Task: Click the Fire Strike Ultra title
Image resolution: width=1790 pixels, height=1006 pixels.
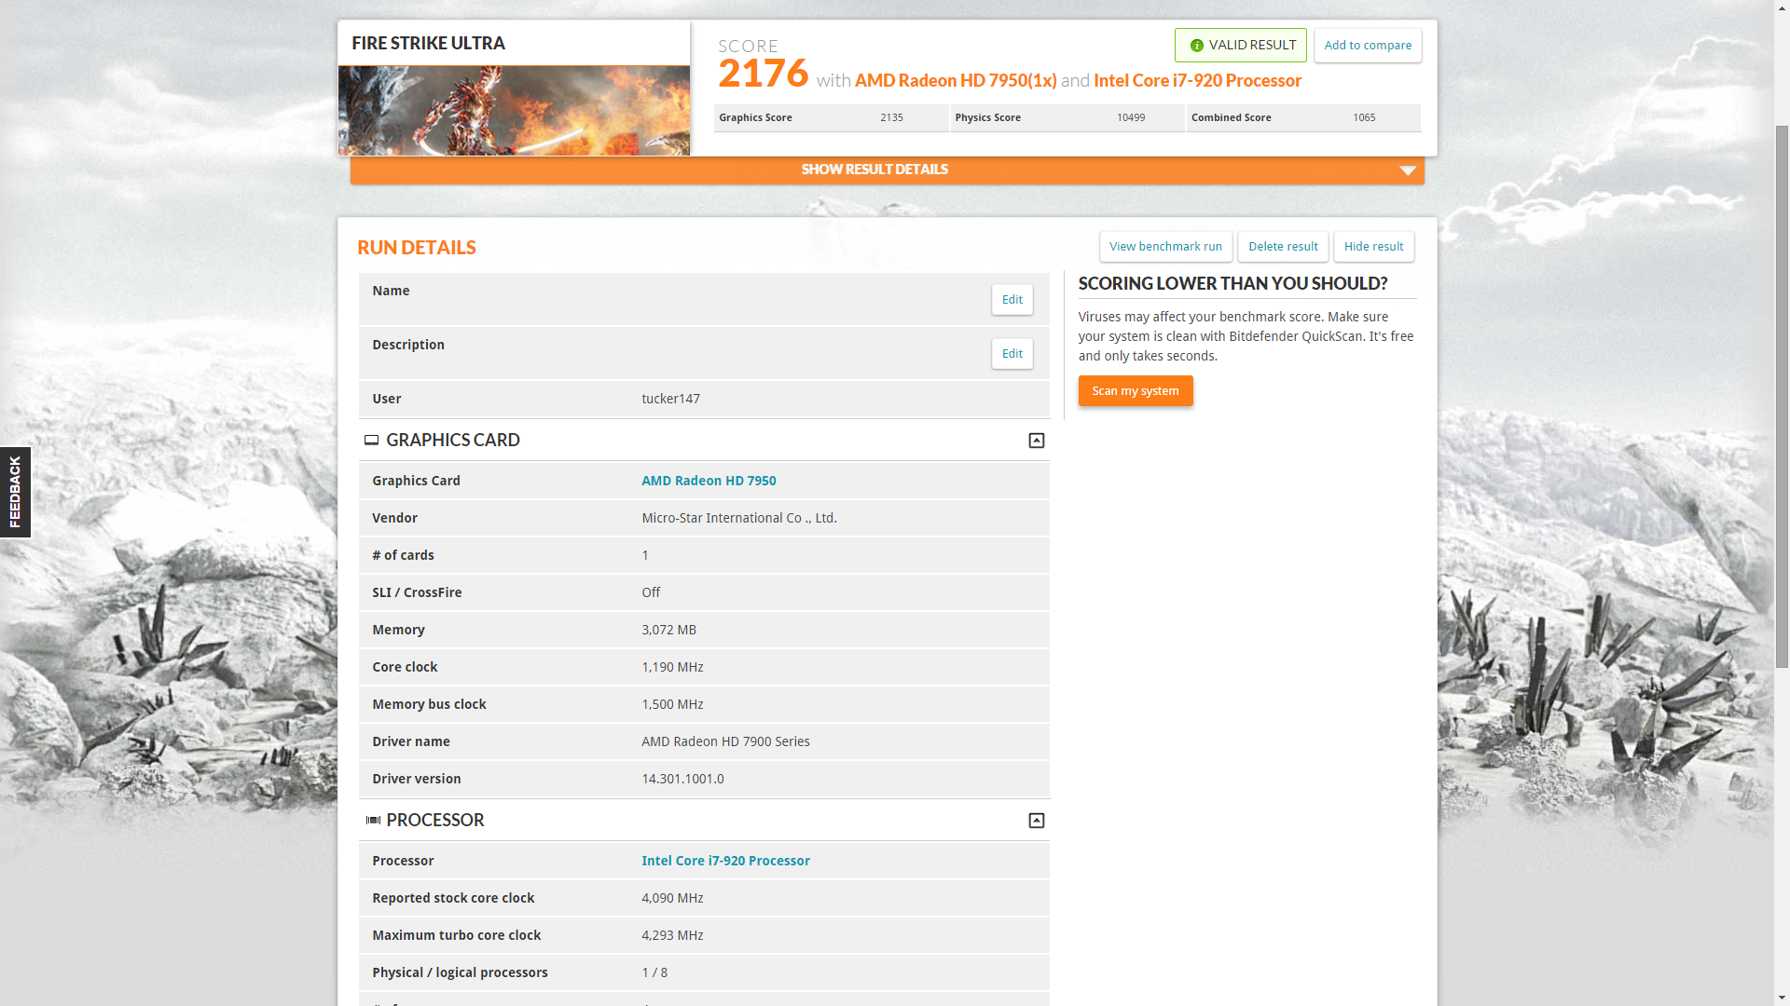Action: click(428, 44)
